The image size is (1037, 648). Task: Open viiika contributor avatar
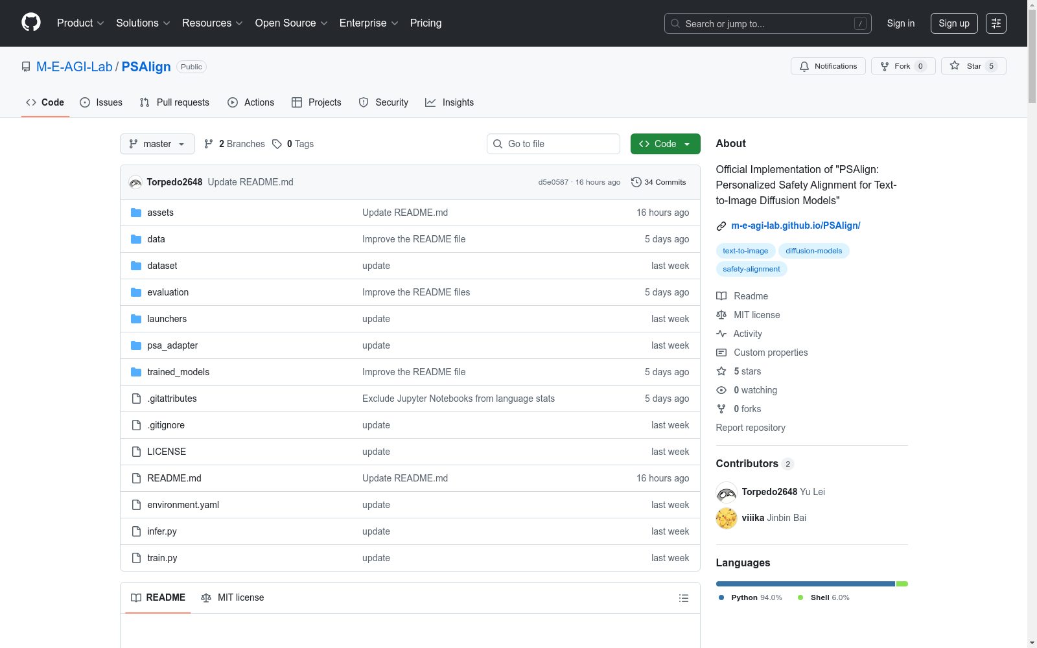727,518
